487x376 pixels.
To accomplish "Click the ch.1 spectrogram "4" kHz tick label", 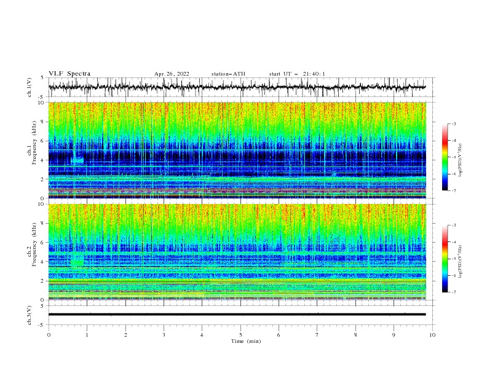I will point(42,160).
